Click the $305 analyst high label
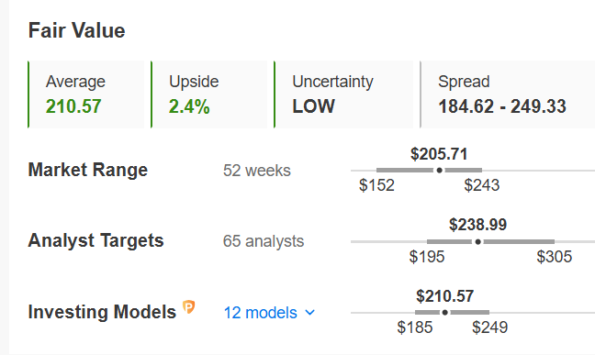 pyautogui.click(x=554, y=257)
